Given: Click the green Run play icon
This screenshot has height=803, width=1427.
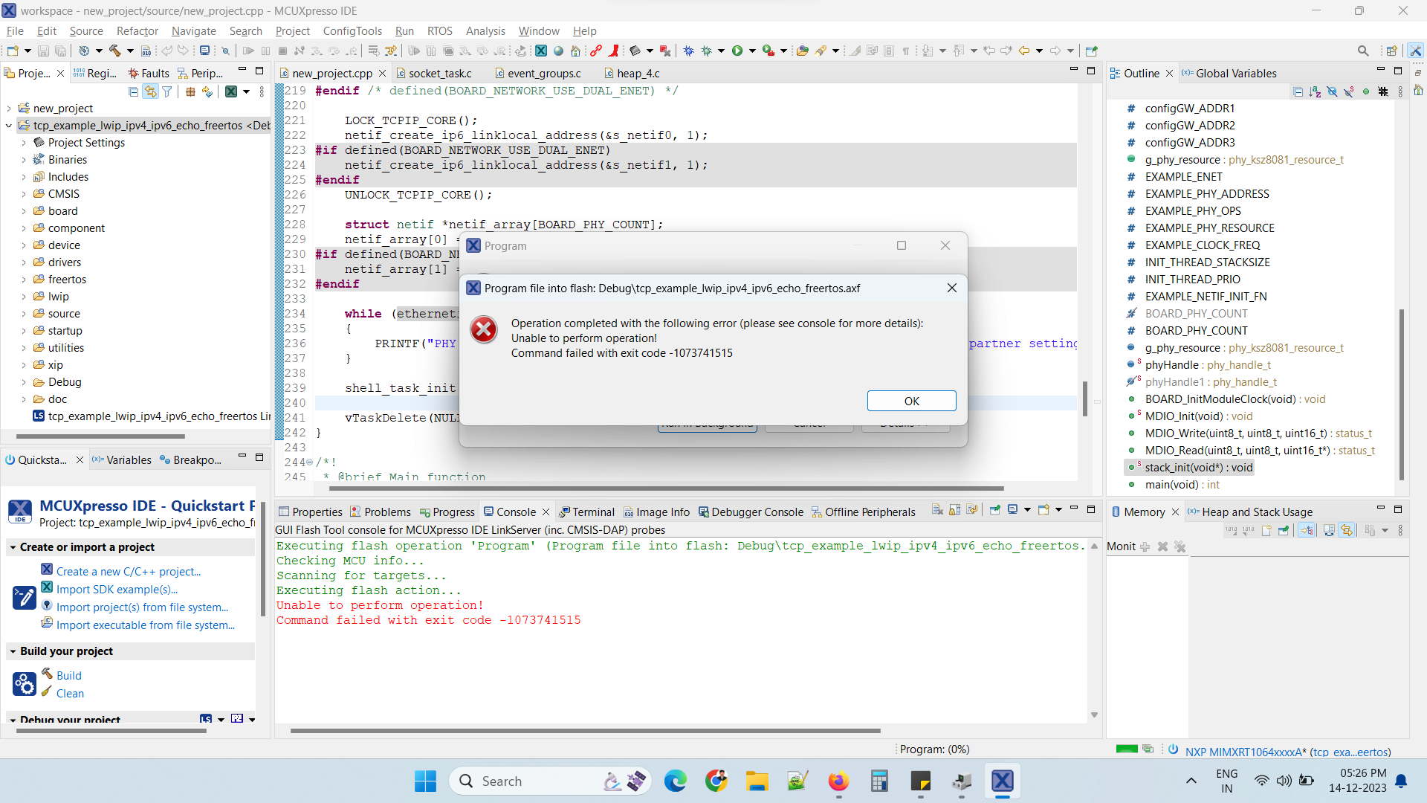Looking at the screenshot, I should (737, 51).
